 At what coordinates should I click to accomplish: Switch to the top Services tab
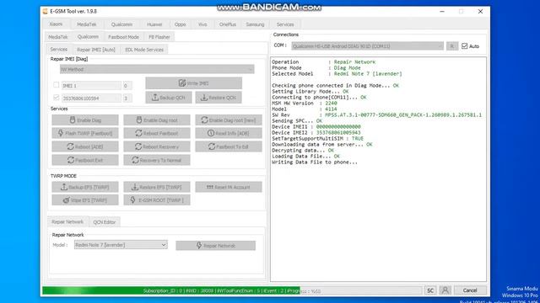pos(285,24)
